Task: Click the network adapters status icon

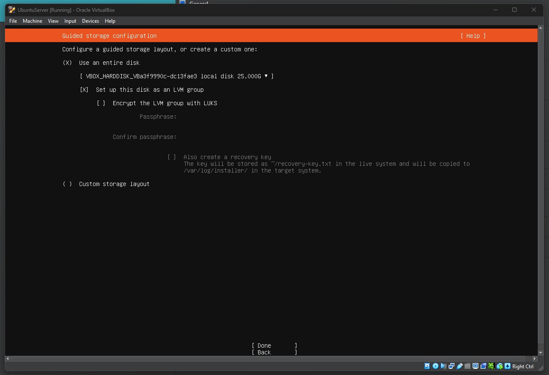Action: tap(451, 366)
